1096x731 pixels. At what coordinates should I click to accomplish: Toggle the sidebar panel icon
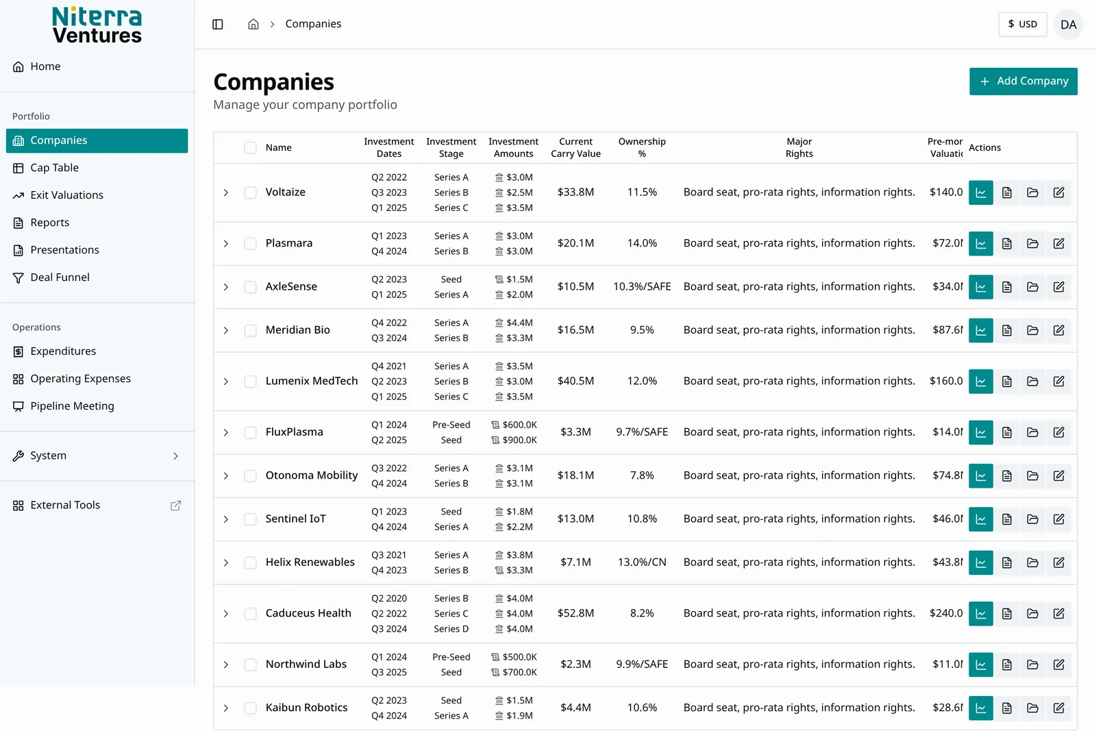(218, 24)
